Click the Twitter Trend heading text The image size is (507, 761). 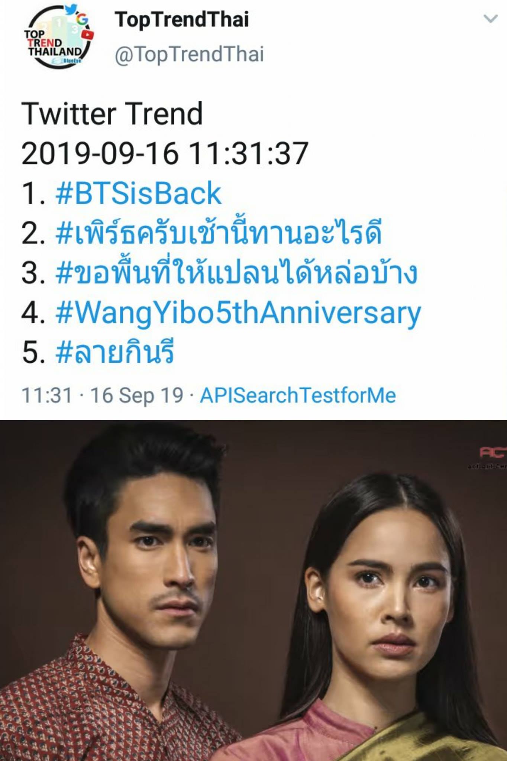112,114
